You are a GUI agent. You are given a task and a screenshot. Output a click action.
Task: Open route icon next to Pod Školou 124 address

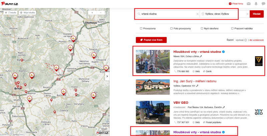pyautogui.click(x=224, y=107)
